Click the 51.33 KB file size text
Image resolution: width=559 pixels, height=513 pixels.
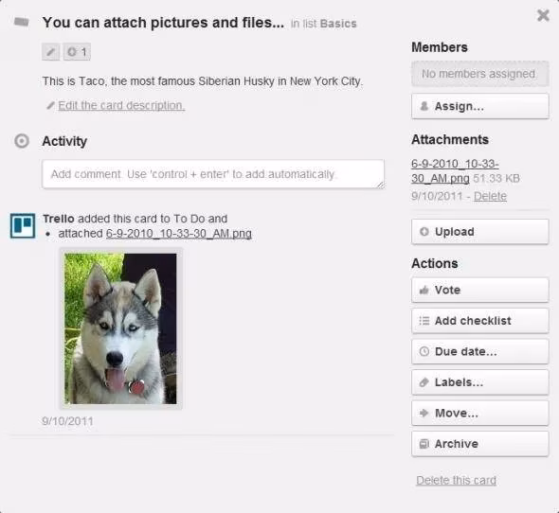(x=496, y=178)
